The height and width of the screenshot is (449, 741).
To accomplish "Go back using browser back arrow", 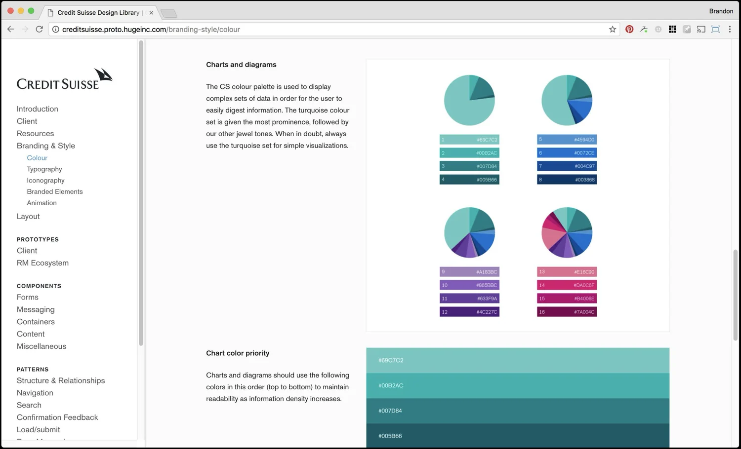I will point(10,29).
